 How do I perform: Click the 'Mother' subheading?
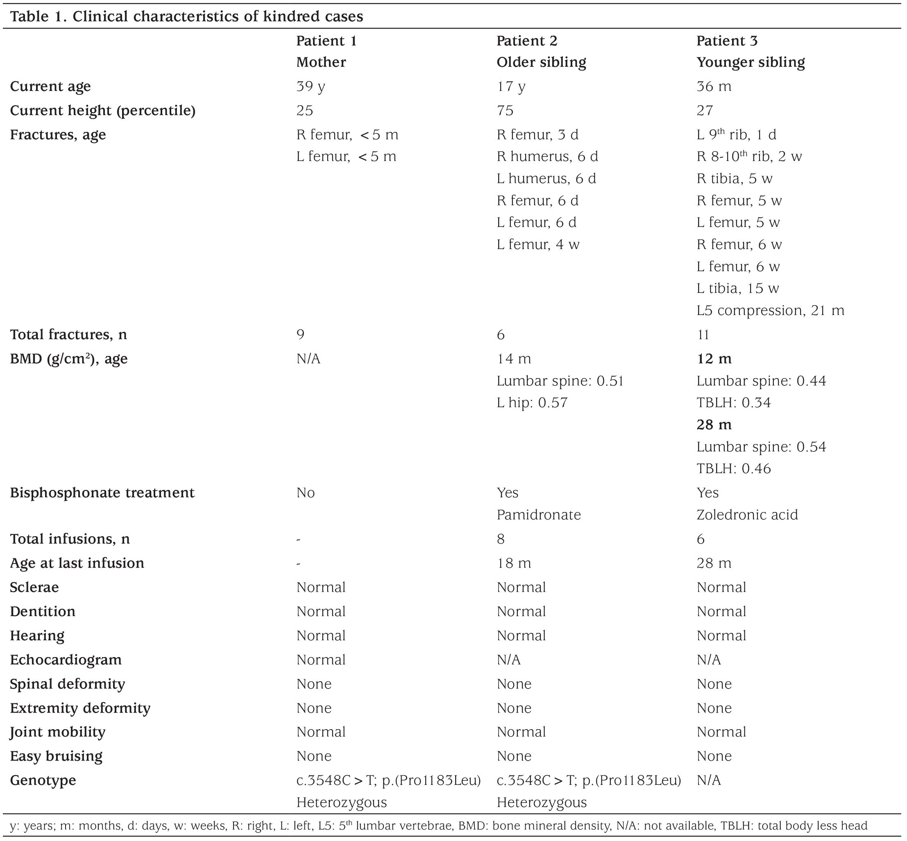(x=321, y=62)
